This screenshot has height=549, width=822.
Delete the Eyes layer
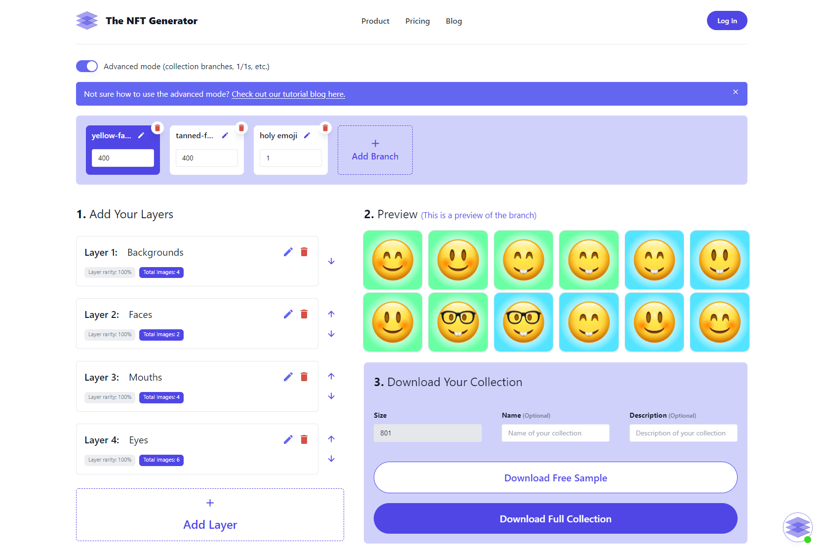[304, 439]
